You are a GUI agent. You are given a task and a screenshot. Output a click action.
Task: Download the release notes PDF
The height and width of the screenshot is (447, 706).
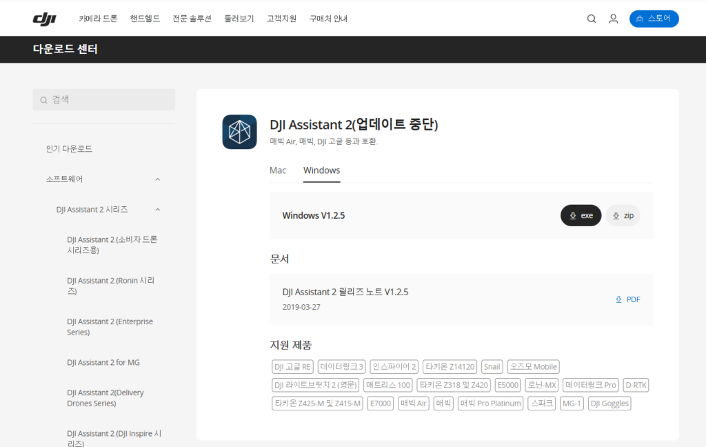click(x=627, y=299)
